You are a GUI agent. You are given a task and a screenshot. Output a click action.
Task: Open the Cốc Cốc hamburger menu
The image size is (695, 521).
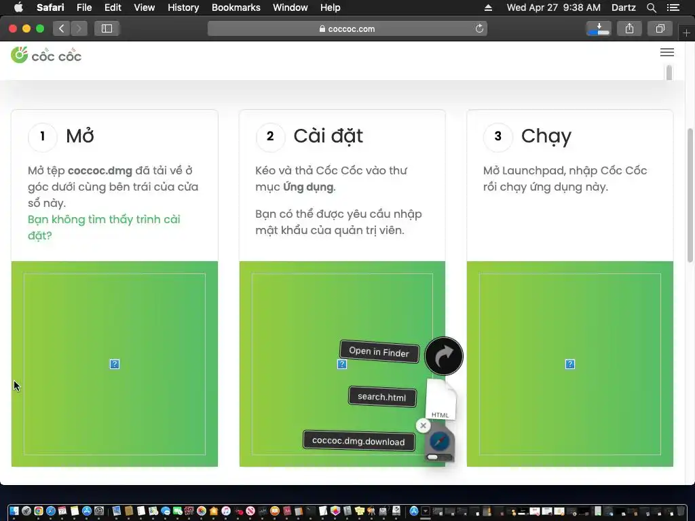[667, 52]
